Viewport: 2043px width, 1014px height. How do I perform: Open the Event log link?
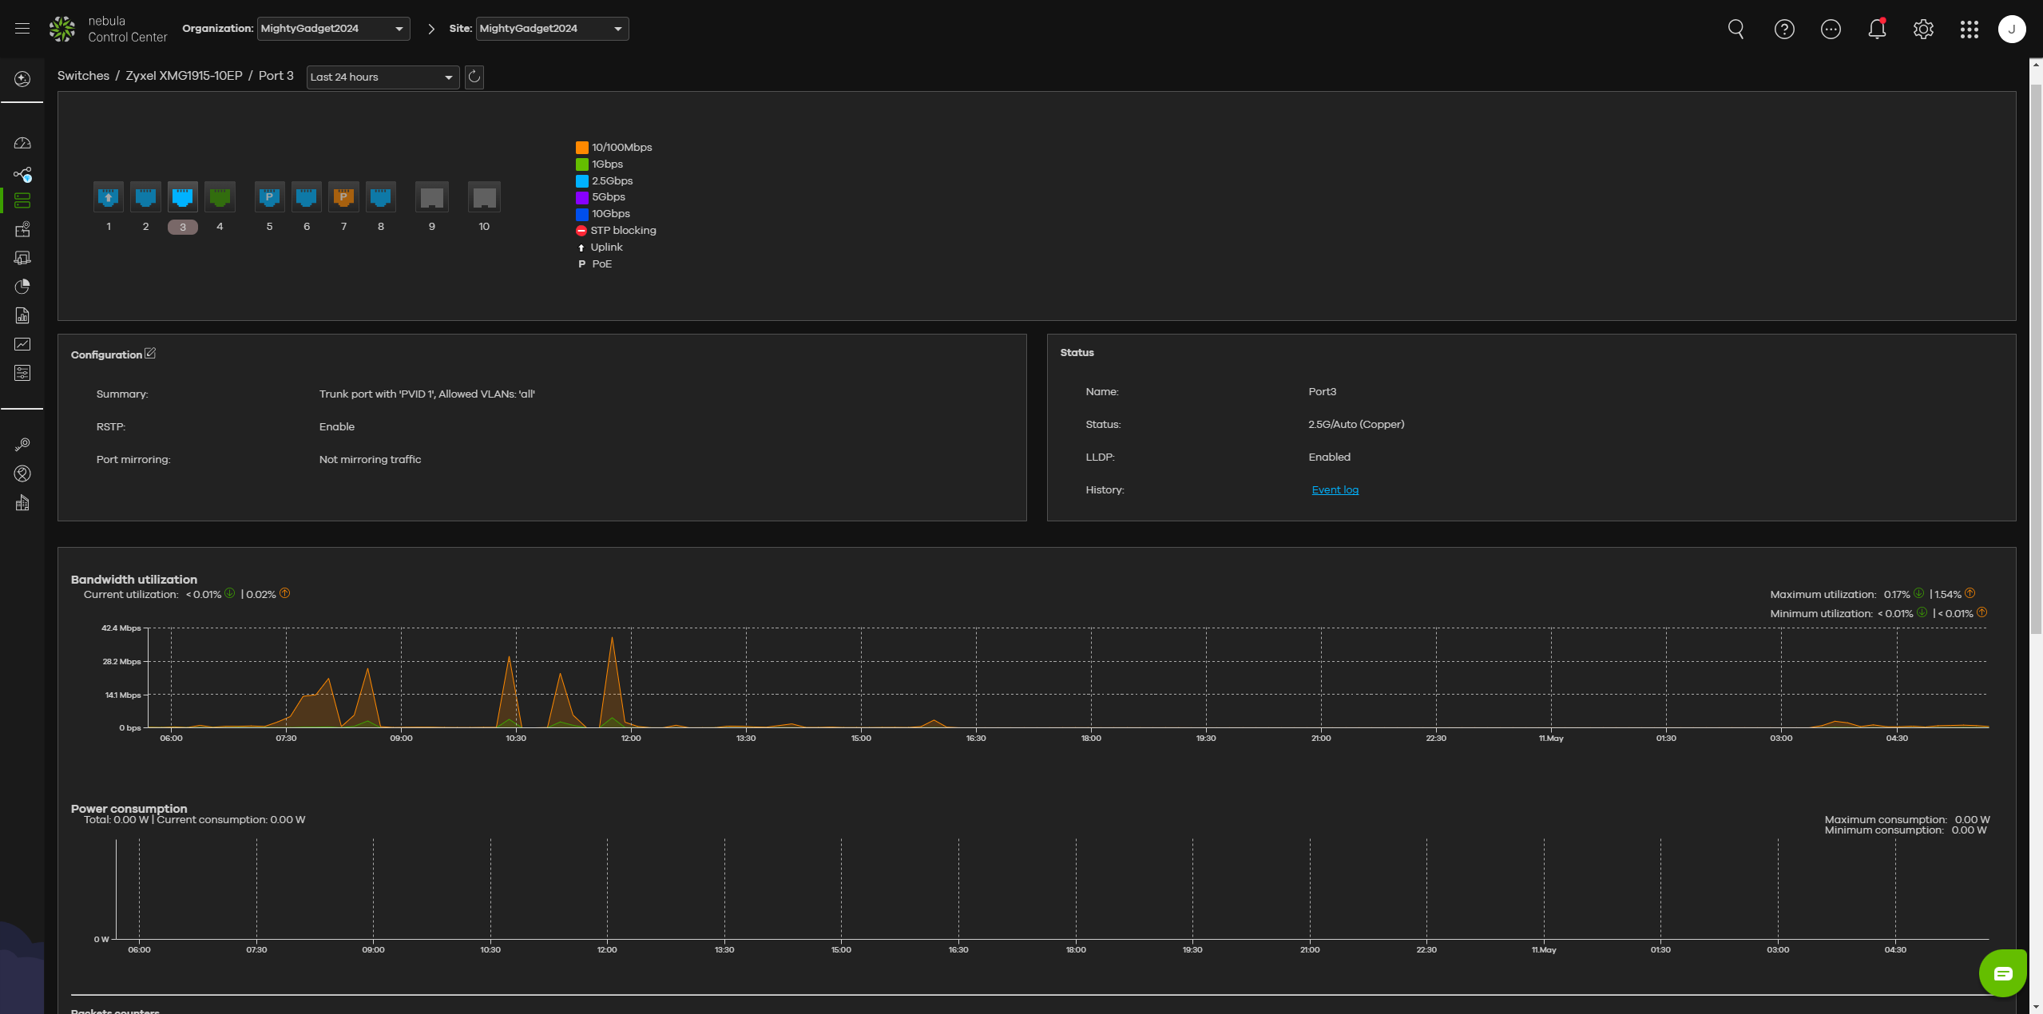(x=1335, y=490)
